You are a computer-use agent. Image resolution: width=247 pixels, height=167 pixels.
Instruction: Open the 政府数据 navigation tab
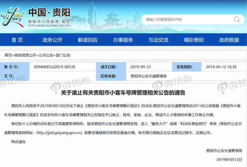229,40
